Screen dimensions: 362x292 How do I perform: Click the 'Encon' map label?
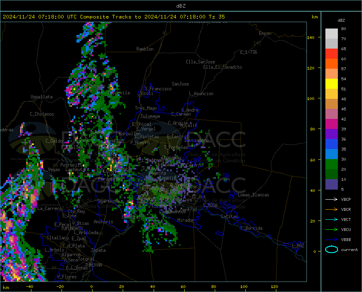(265, 33)
